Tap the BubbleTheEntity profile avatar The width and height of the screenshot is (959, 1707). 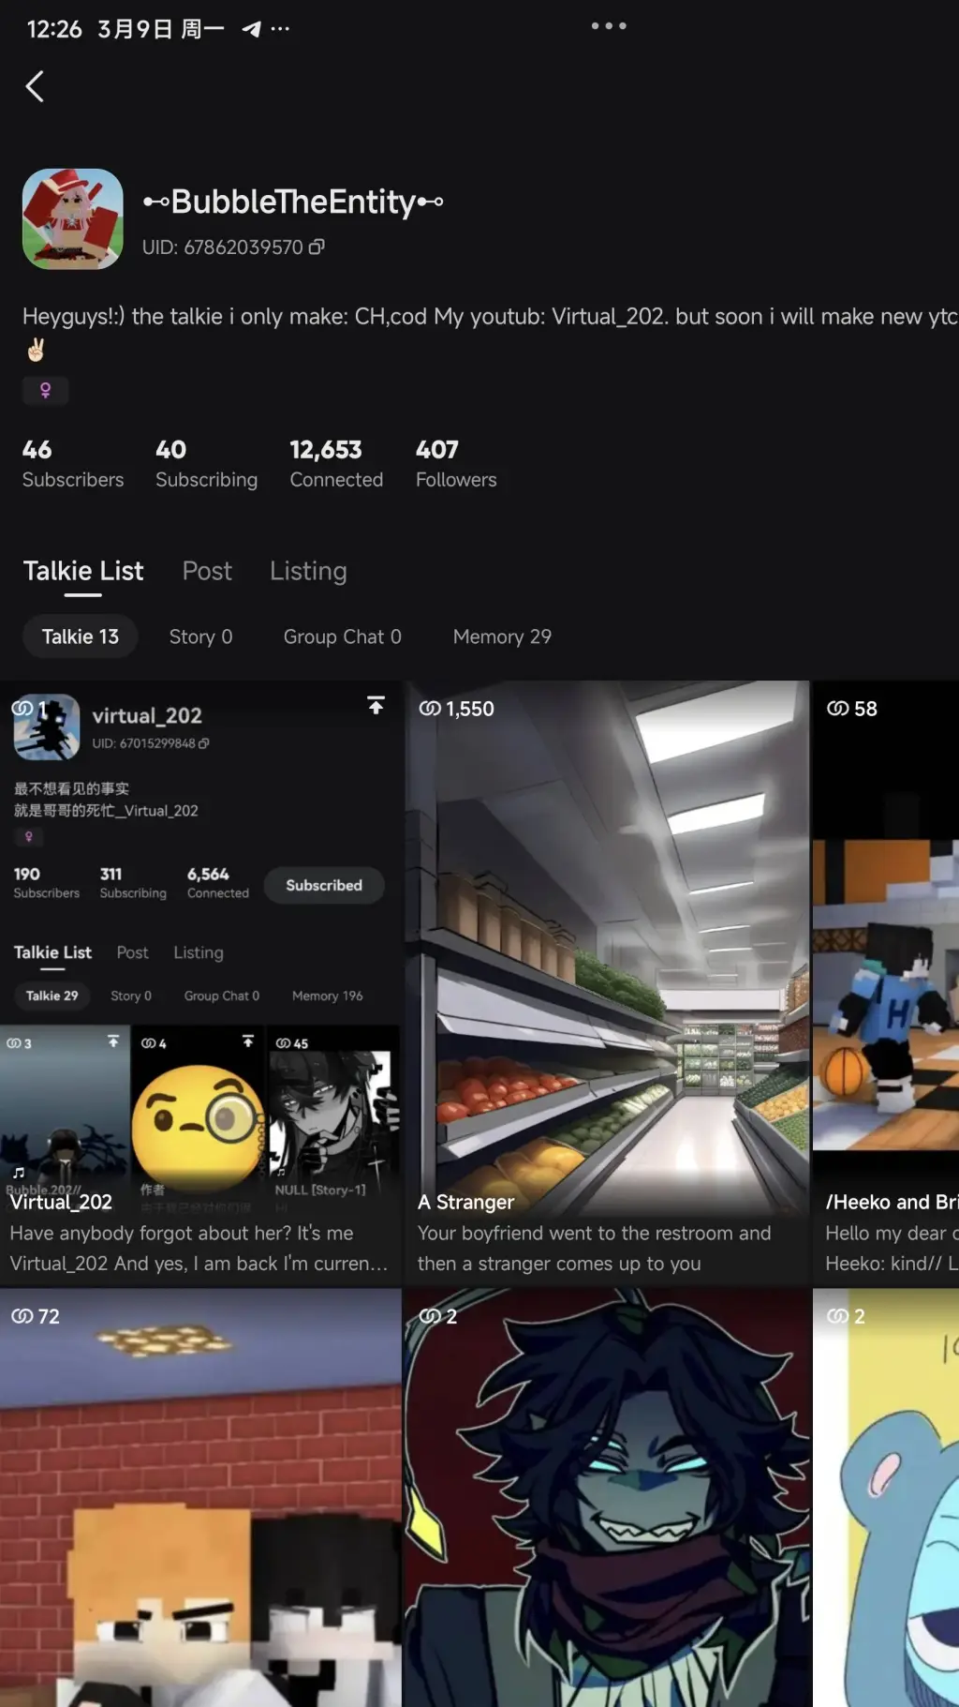73,219
